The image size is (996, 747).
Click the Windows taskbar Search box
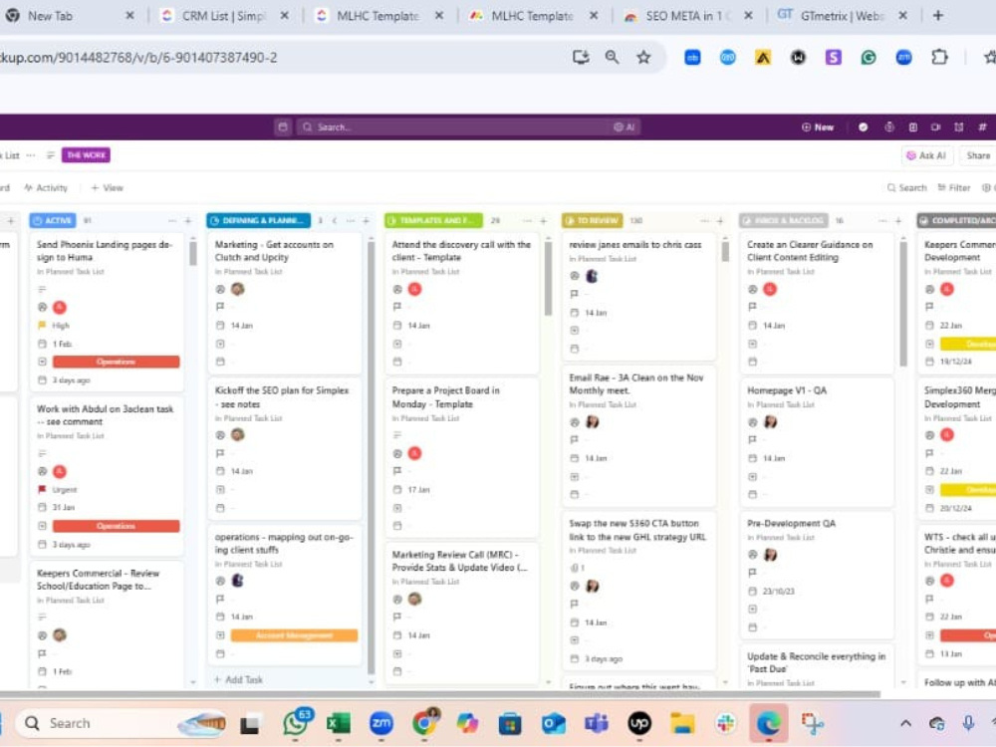tap(122, 723)
